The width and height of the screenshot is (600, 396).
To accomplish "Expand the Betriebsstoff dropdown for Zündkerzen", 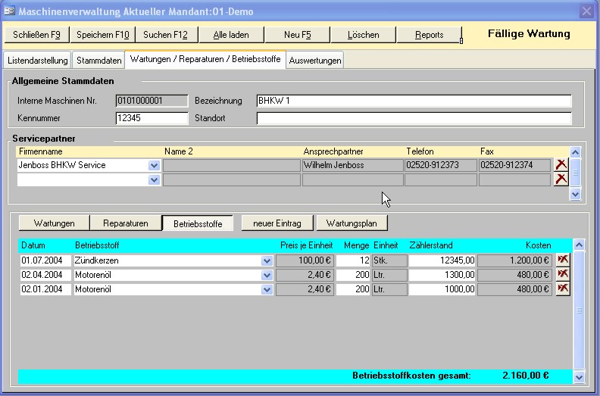I will 267,261.
